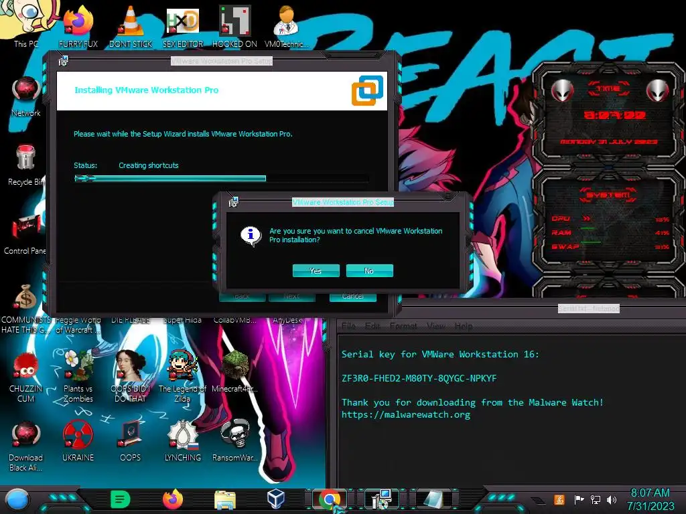Screen dimensions: 686x514
Task: Click 'Serial key for VMWare Workstation 16:' line
Action: [x=440, y=355]
